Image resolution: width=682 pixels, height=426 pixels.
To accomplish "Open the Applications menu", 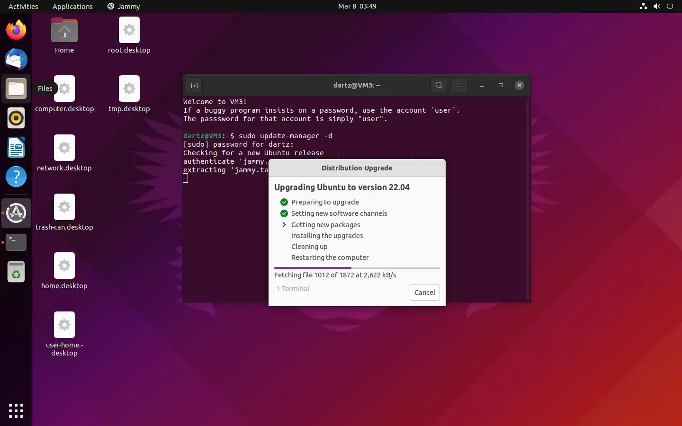I will pos(72,6).
